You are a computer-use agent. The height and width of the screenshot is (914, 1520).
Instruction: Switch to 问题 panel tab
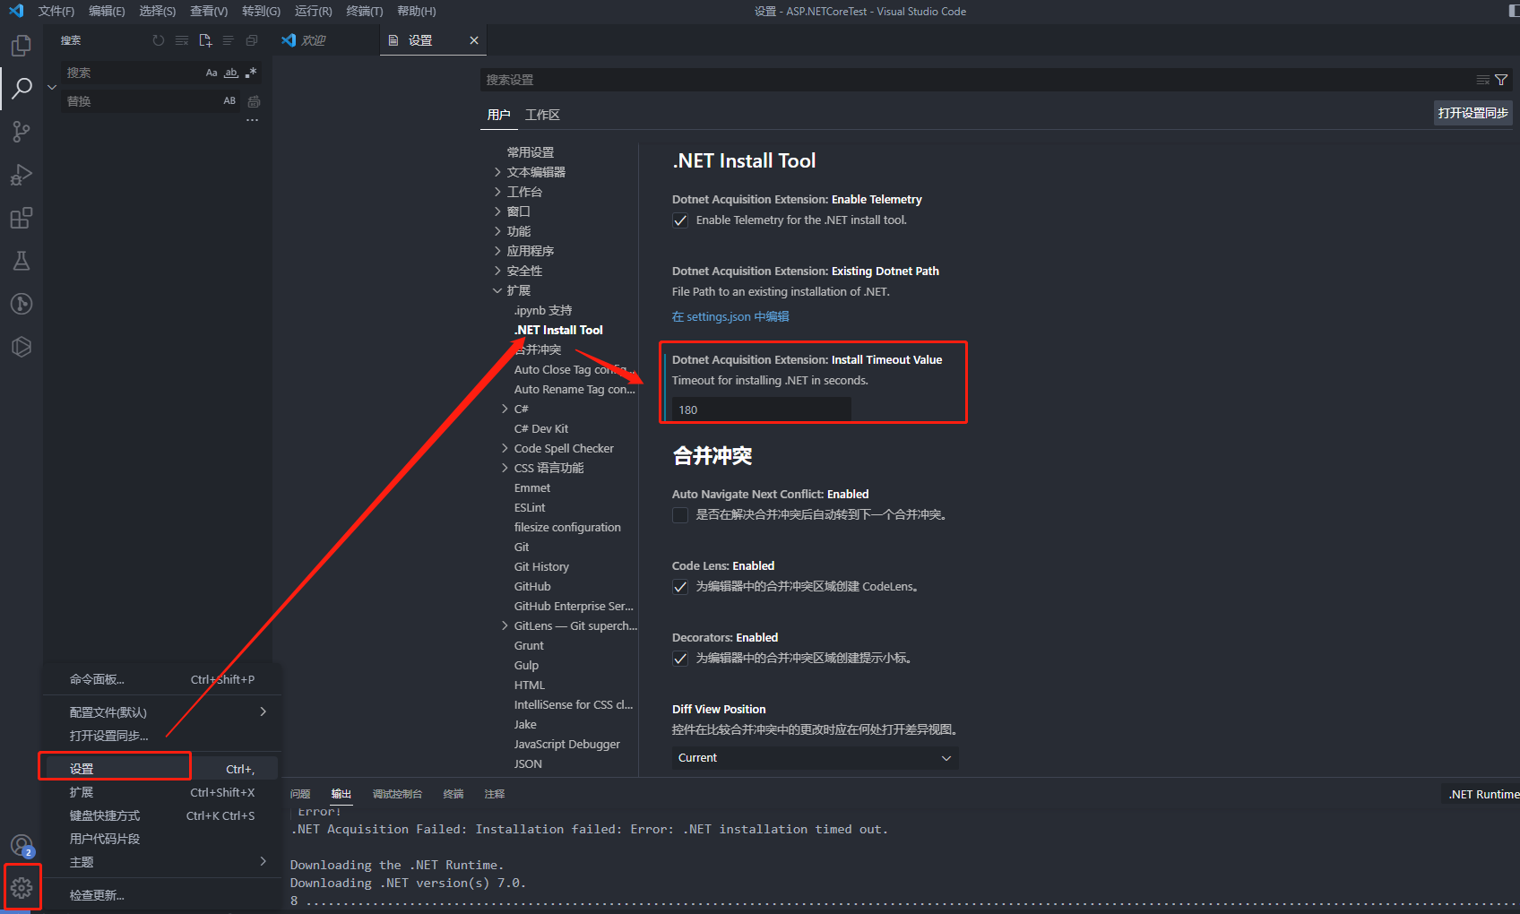click(300, 794)
